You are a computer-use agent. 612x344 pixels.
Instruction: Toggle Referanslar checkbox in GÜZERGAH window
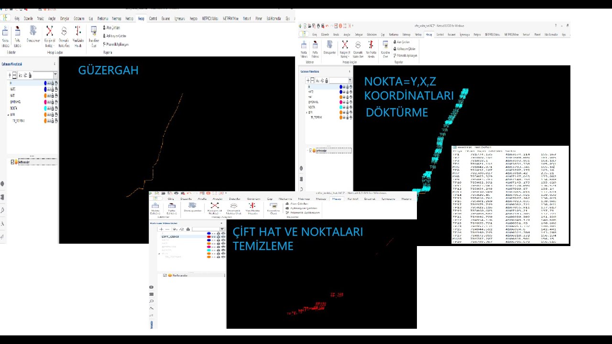(x=12, y=162)
